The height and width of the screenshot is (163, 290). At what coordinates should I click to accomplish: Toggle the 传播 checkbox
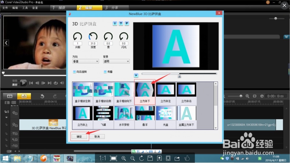pyautogui.click(x=105, y=72)
